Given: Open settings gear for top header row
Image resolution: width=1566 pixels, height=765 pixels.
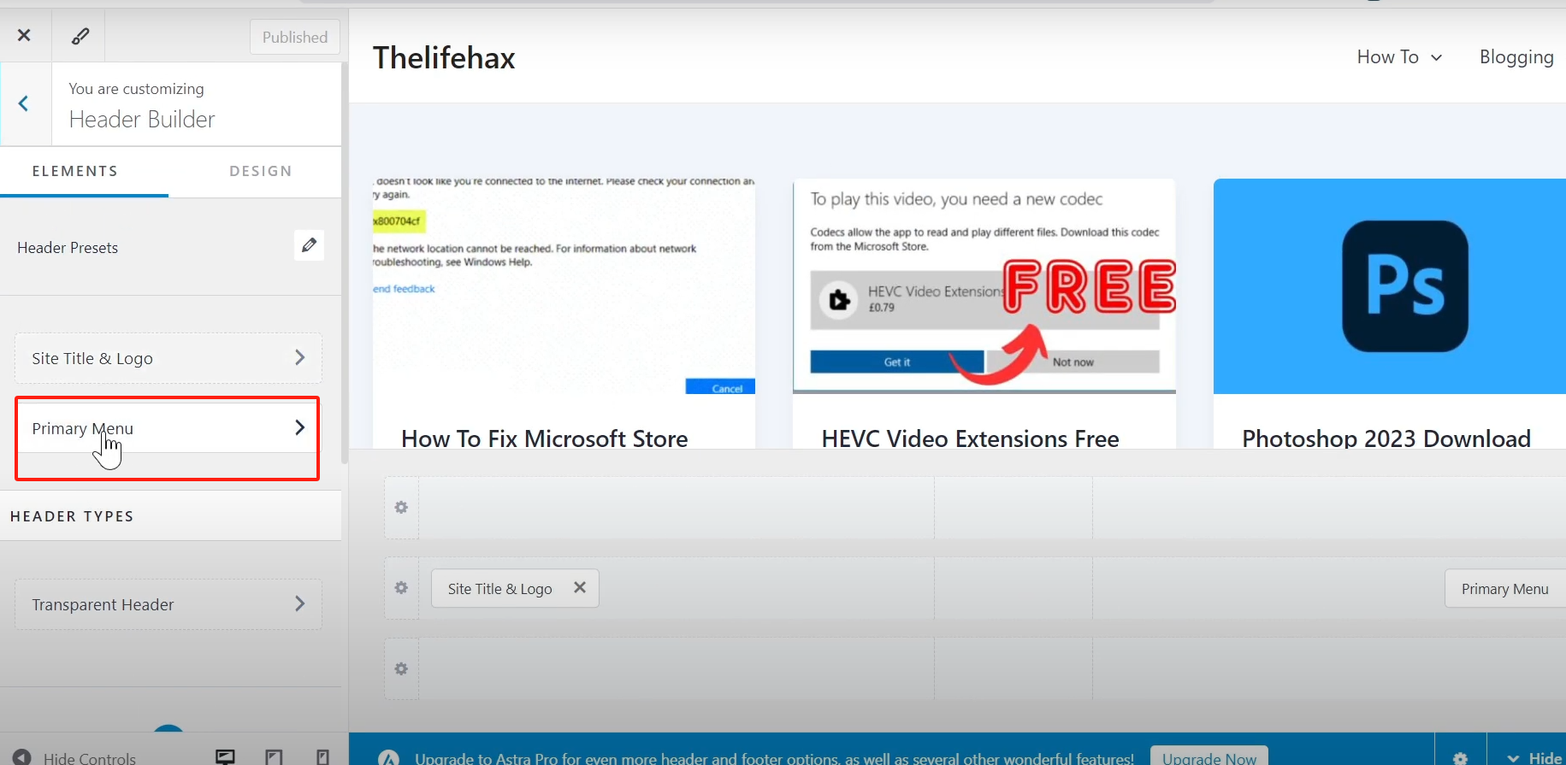Looking at the screenshot, I should coord(401,508).
